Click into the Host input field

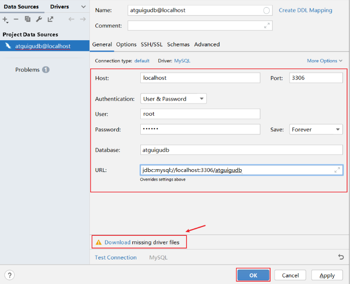click(x=200, y=78)
